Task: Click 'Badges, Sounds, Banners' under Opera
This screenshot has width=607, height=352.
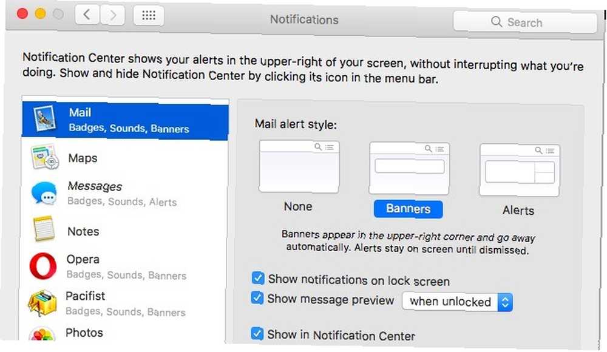Action: tap(126, 275)
